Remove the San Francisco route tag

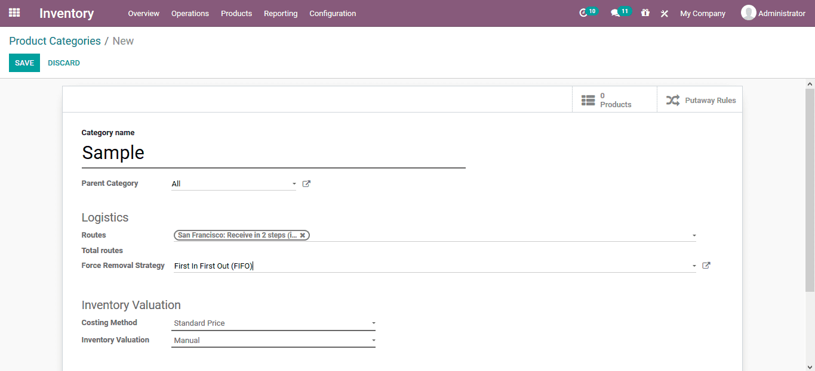303,235
